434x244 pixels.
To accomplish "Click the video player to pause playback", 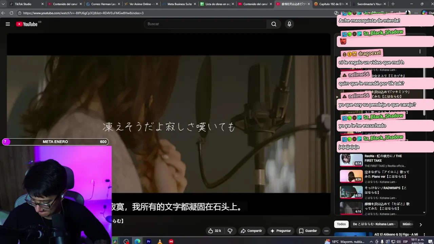I will click(169, 124).
